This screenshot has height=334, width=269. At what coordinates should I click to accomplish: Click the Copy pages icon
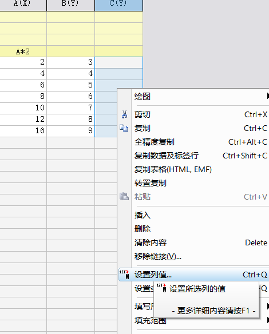[x=124, y=128]
